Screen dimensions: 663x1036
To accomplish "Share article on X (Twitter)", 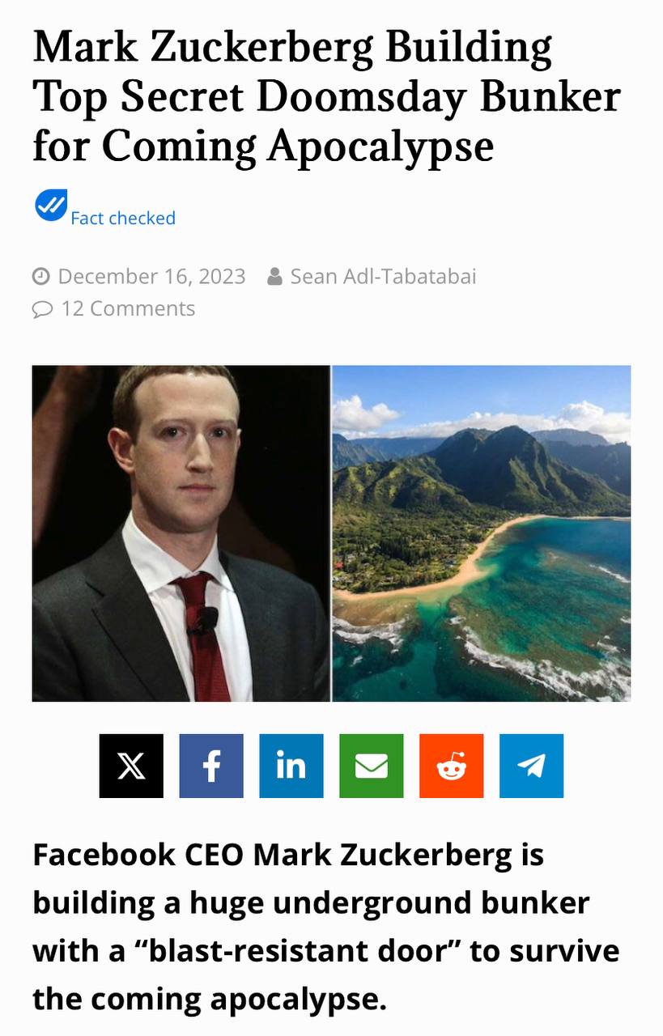I will pos(131,766).
